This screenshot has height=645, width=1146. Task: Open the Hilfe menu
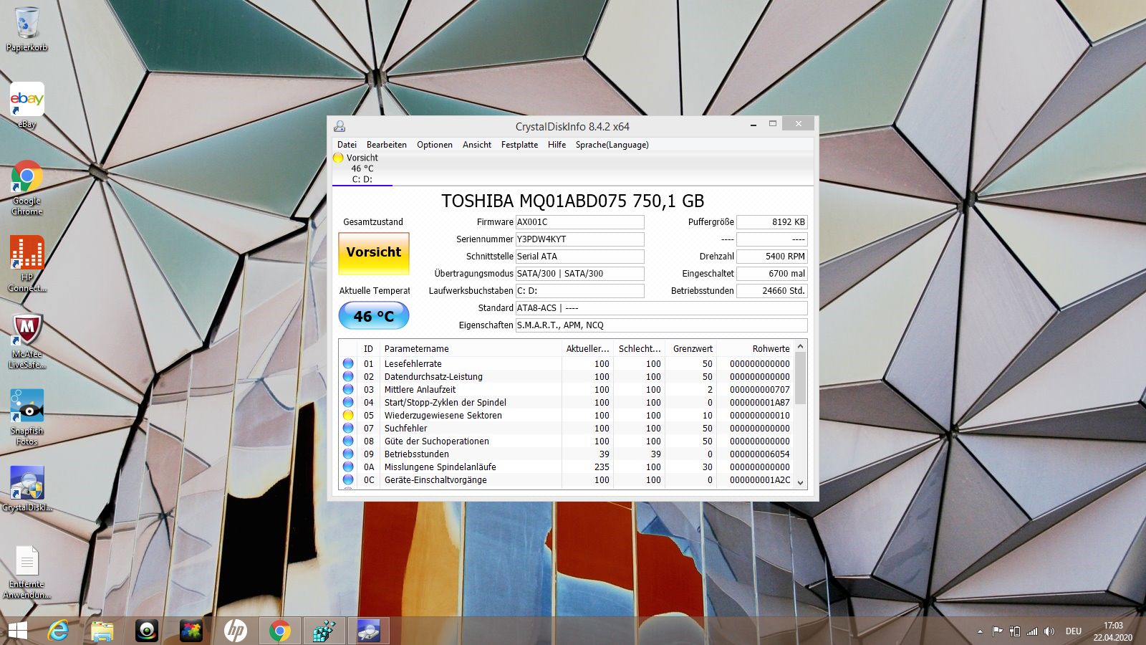point(557,145)
